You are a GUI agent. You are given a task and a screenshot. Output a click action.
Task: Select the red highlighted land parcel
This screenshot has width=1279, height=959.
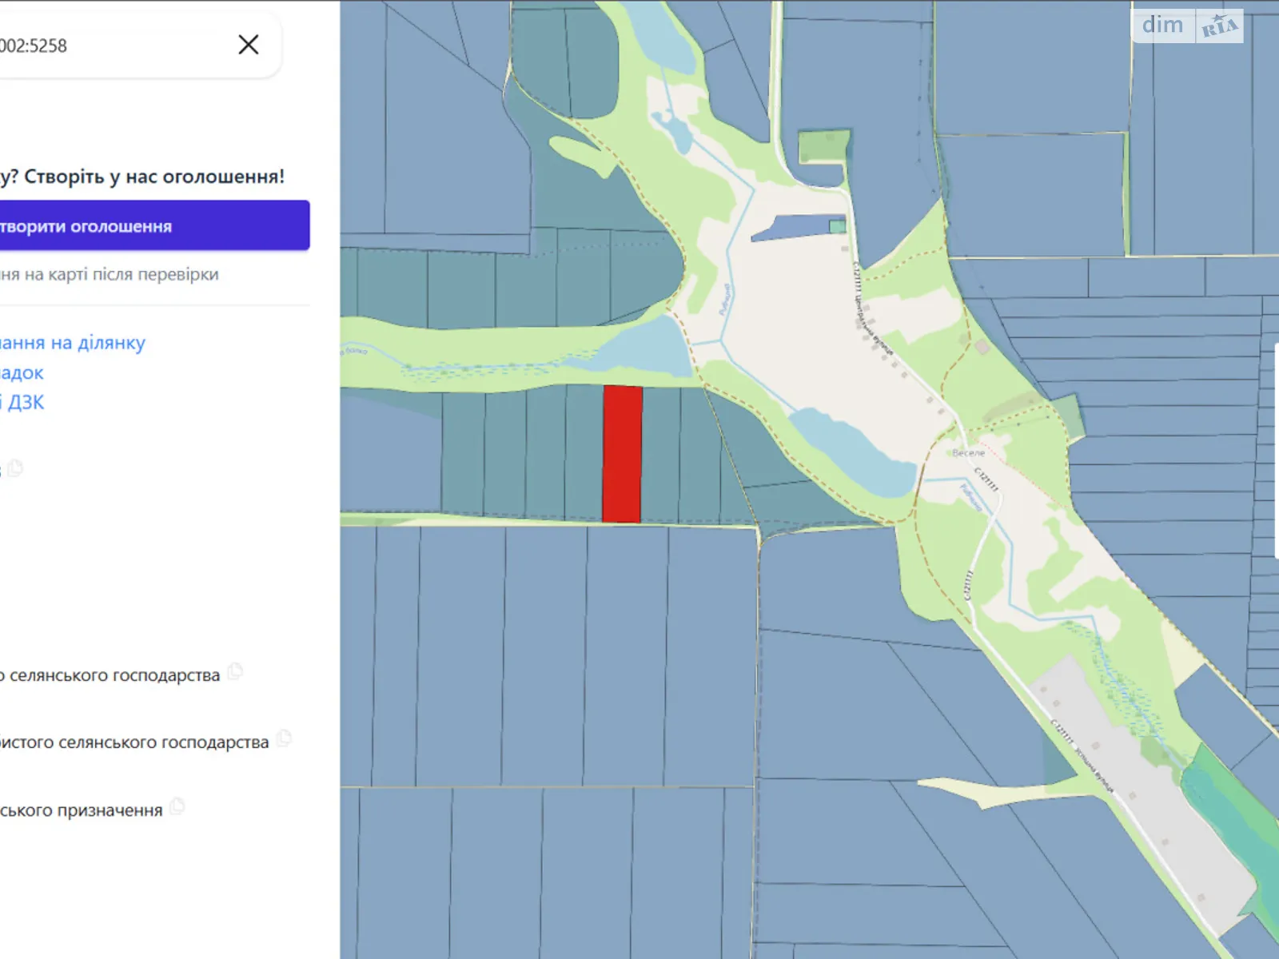622,454
